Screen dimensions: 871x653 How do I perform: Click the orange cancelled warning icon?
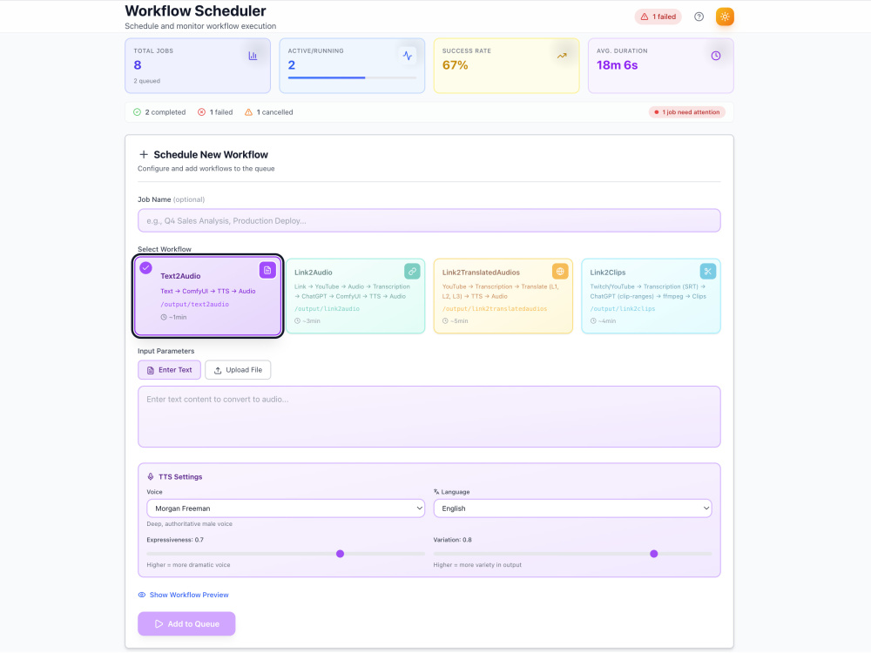[x=248, y=112]
